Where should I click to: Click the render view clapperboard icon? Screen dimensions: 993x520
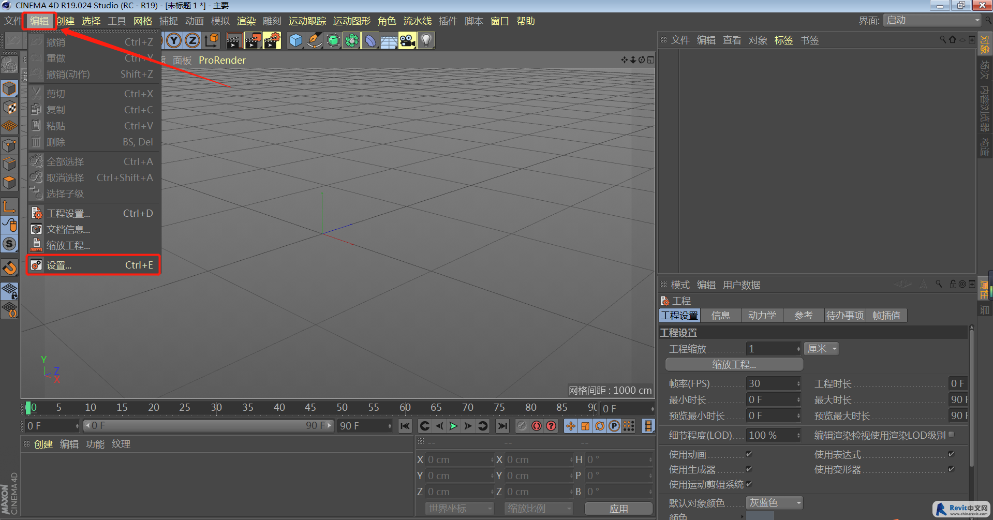click(234, 40)
